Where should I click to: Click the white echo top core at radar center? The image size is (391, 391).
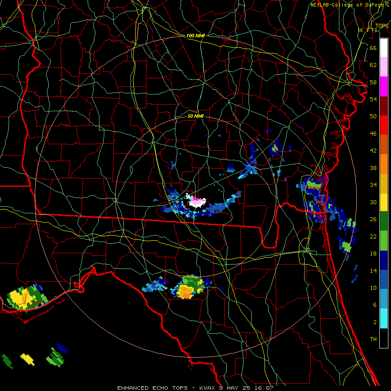point(197,202)
